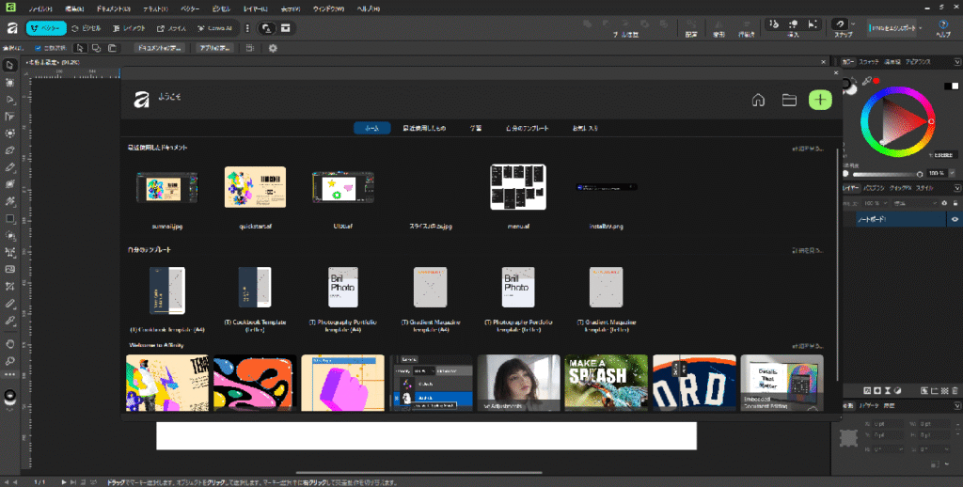The width and height of the screenshot is (963, 487).
Task: Click the Snapping magnet icon
Action: click(x=840, y=24)
